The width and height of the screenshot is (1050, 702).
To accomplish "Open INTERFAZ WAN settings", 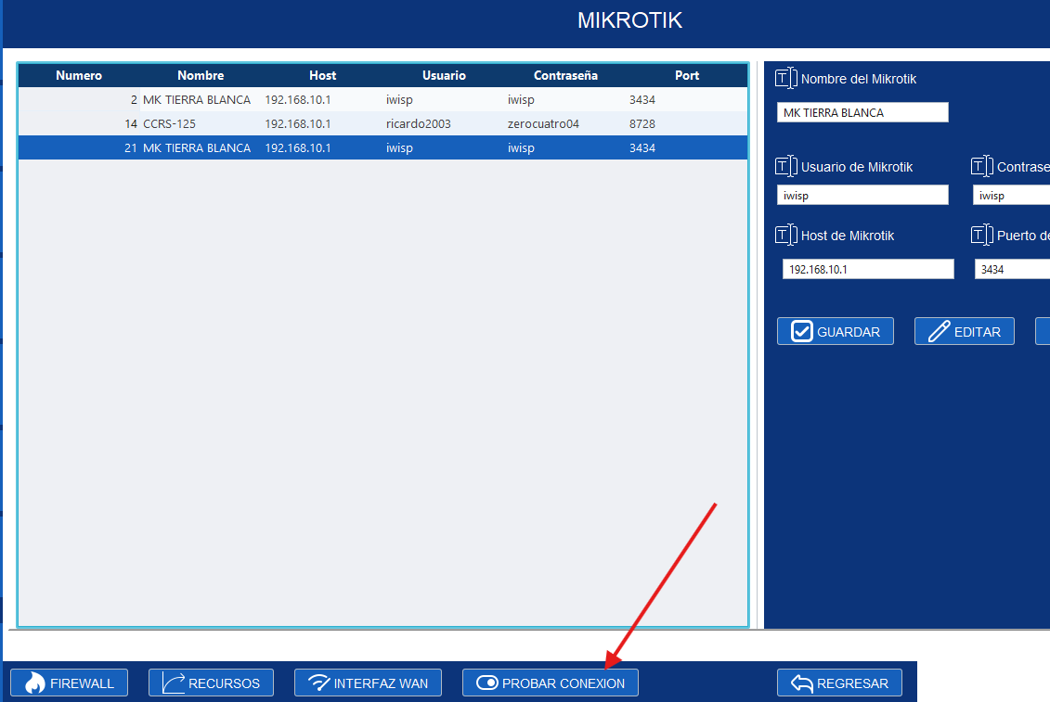I will pyautogui.click(x=368, y=683).
